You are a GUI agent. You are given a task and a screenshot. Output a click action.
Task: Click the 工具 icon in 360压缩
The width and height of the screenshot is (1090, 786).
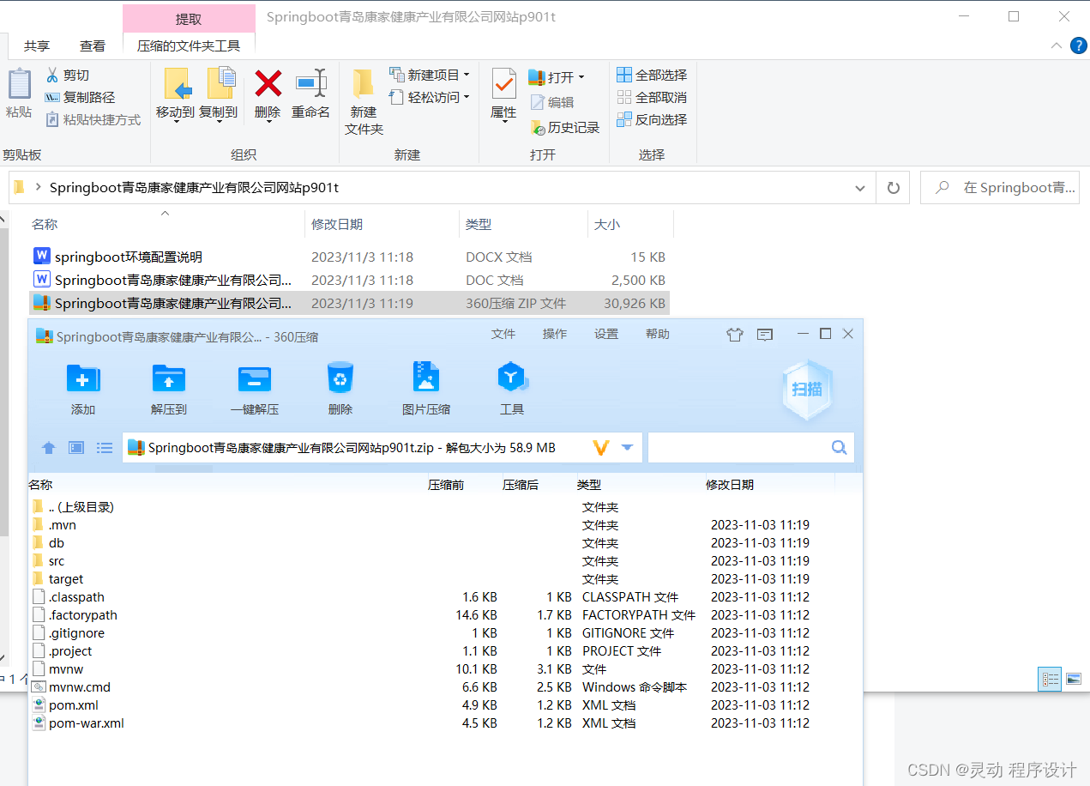(512, 378)
